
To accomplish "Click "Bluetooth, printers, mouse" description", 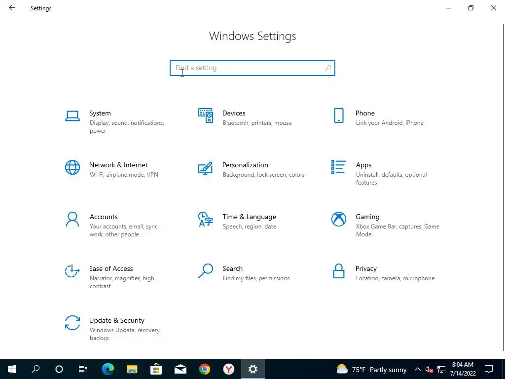I will (x=257, y=123).
